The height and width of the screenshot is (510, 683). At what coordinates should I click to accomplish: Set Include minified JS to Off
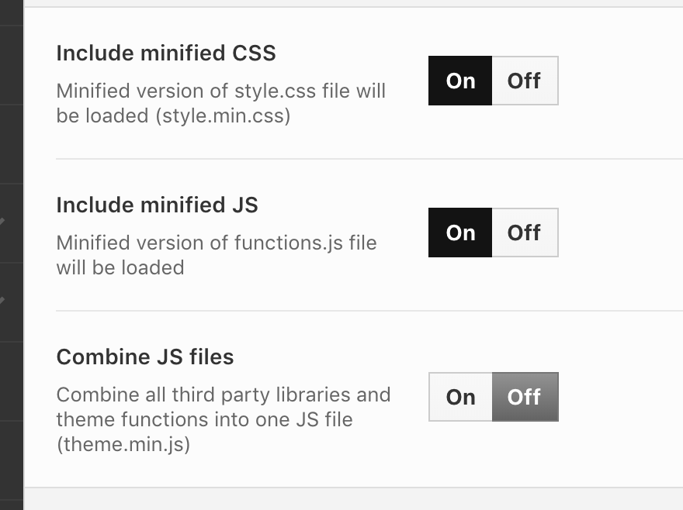[524, 233]
